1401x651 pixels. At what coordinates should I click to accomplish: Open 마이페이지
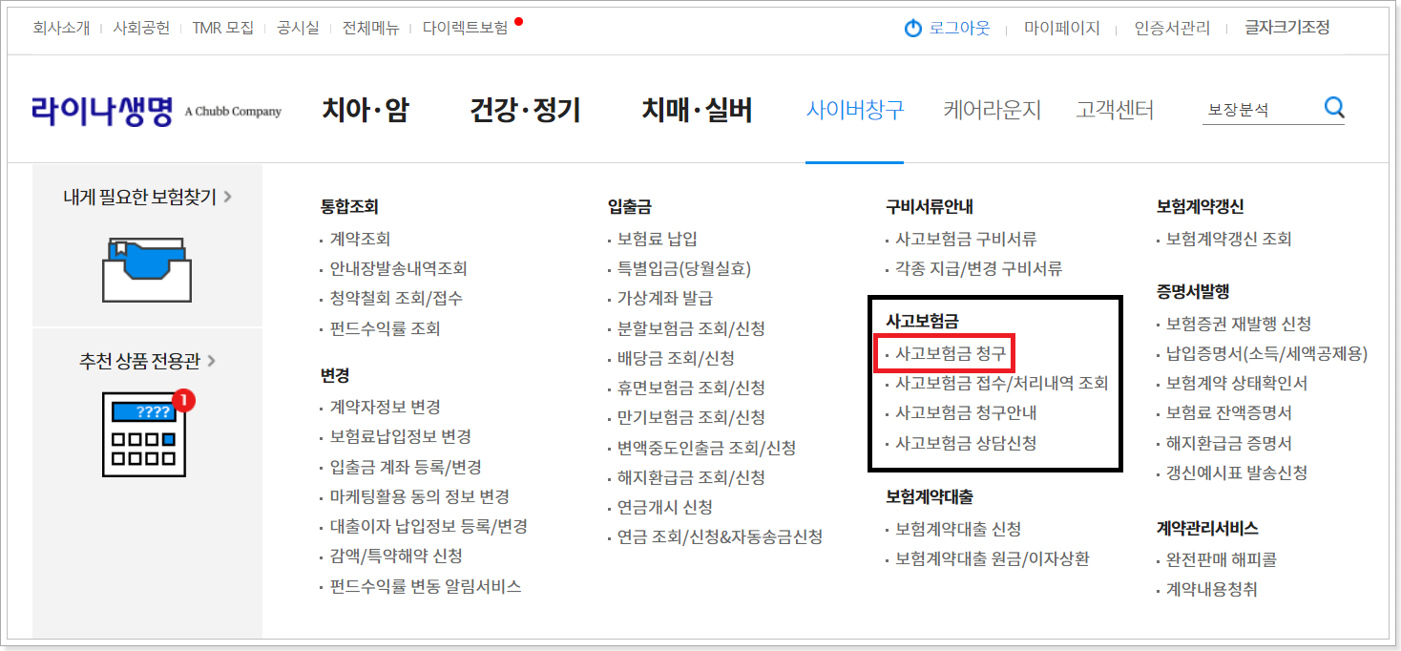coord(1061,29)
